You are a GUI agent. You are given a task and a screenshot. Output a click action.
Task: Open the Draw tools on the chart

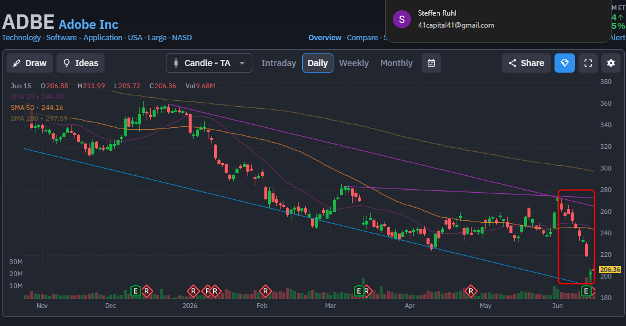(29, 63)
